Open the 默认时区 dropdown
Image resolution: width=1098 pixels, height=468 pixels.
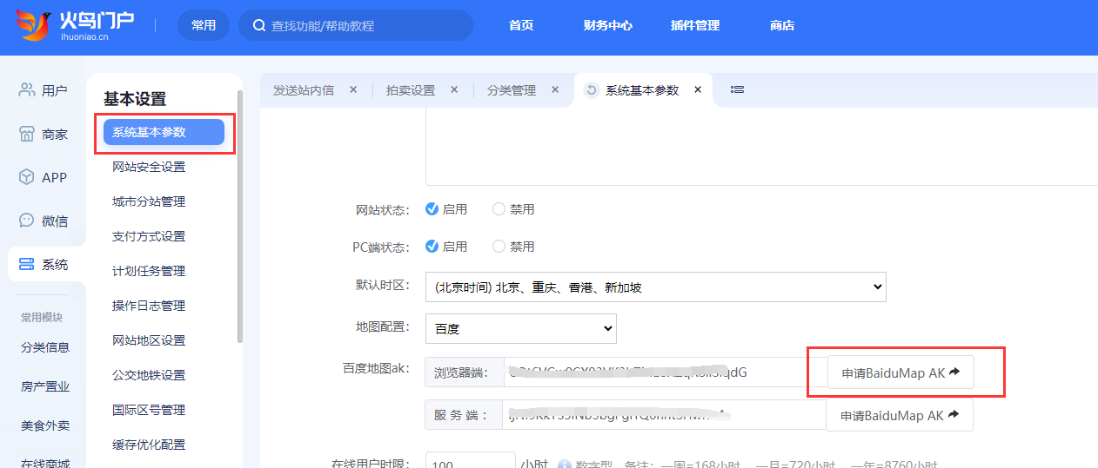(x=656, y=287)
